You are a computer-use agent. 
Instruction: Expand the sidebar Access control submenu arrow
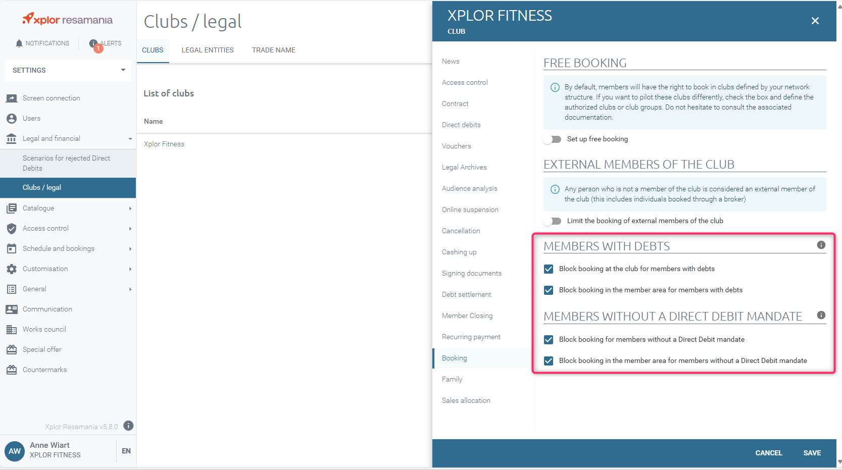click(x=130, y=228)
